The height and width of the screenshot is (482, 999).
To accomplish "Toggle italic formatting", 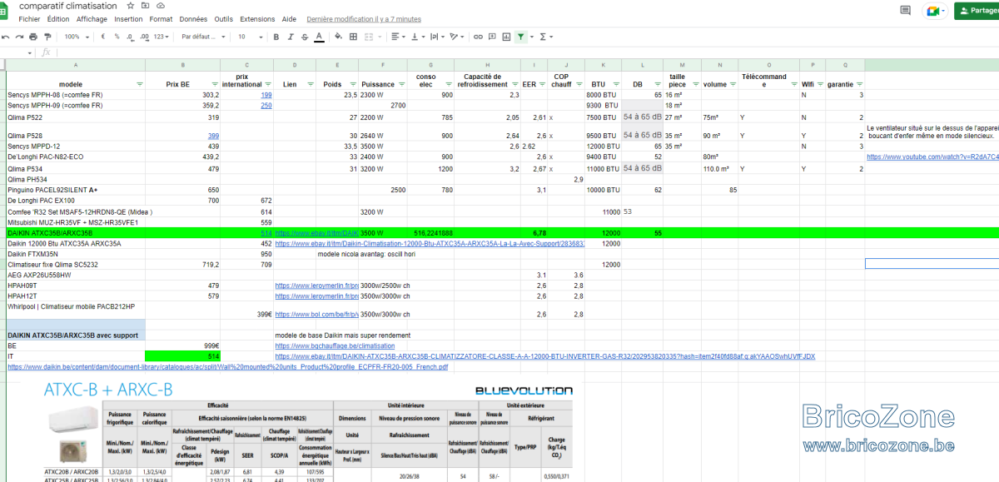I will click(290, 37).
